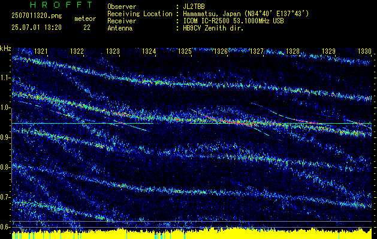This screenshot has height=239, width=377.
Task: Click the Antenna label
Action: [120, 28]
